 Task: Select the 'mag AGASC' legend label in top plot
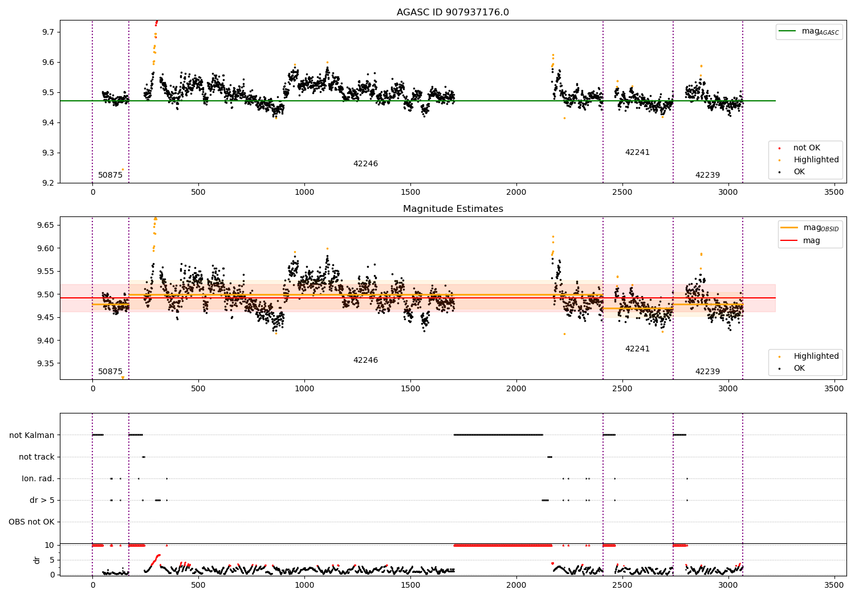tap(820, 31)
